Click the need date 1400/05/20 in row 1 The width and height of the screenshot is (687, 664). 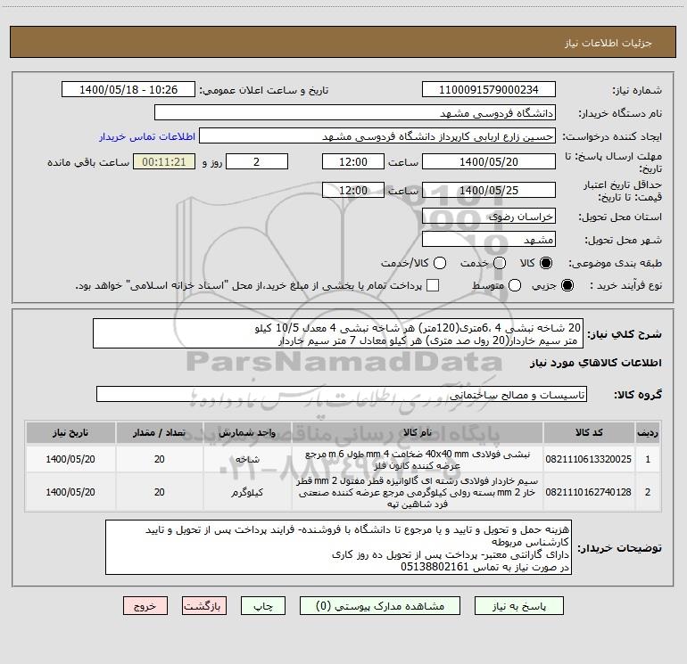(x=70, y=459)
